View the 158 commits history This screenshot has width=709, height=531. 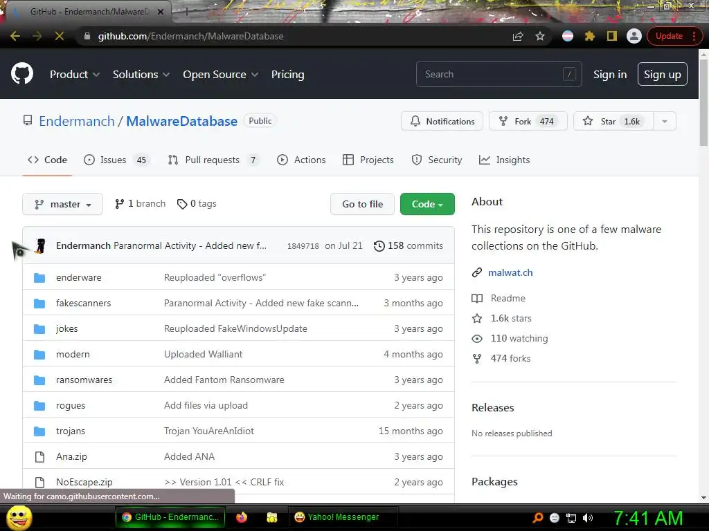coord(409,245)
